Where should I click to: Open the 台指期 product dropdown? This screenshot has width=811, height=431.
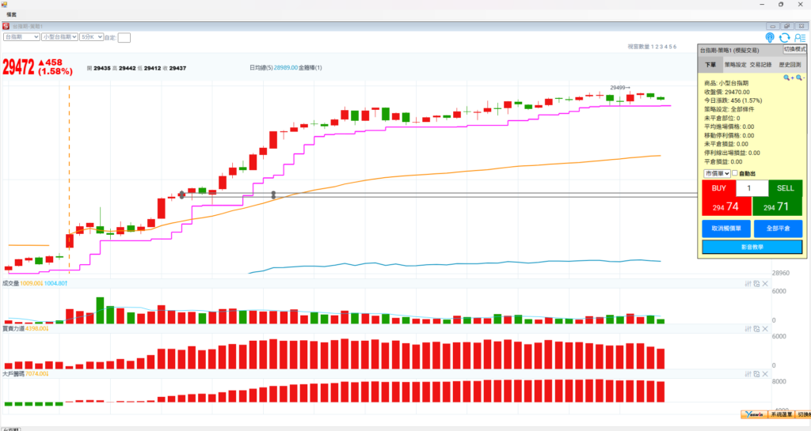click(21, 37)
